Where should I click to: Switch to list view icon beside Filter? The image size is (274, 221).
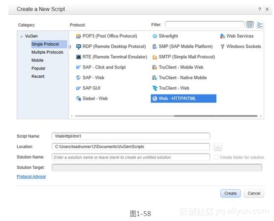(250, 25)
